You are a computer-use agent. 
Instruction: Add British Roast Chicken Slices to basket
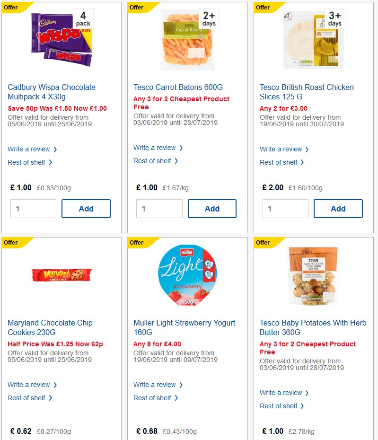pos(338,208)
